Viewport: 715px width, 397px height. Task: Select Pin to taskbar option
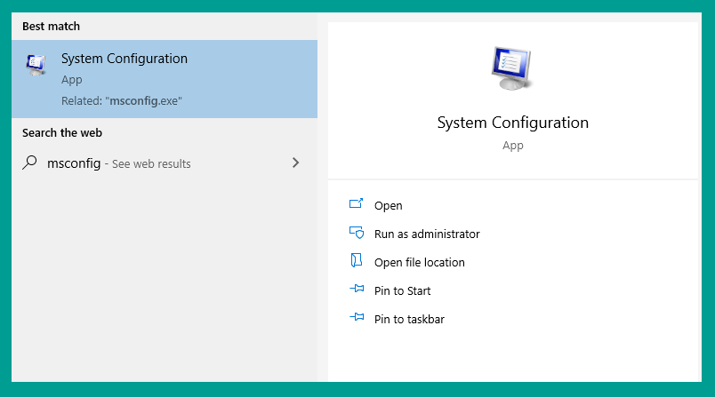[x=409, y=319]
